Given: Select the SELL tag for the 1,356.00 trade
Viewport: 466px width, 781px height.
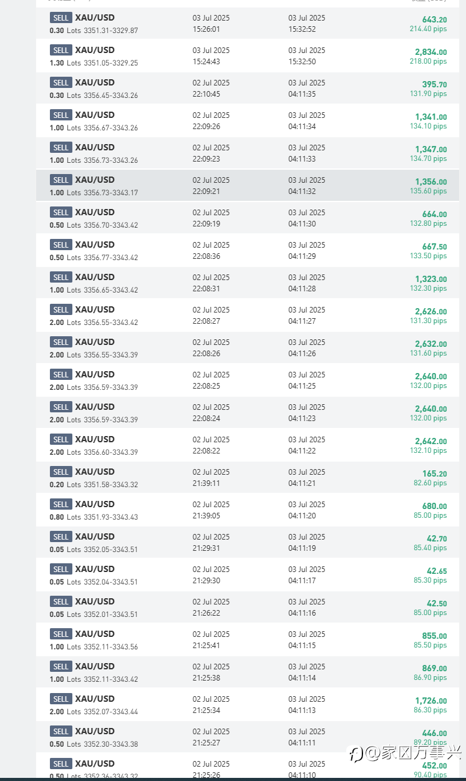Looking at the screenshot, I should coord(61,180).
